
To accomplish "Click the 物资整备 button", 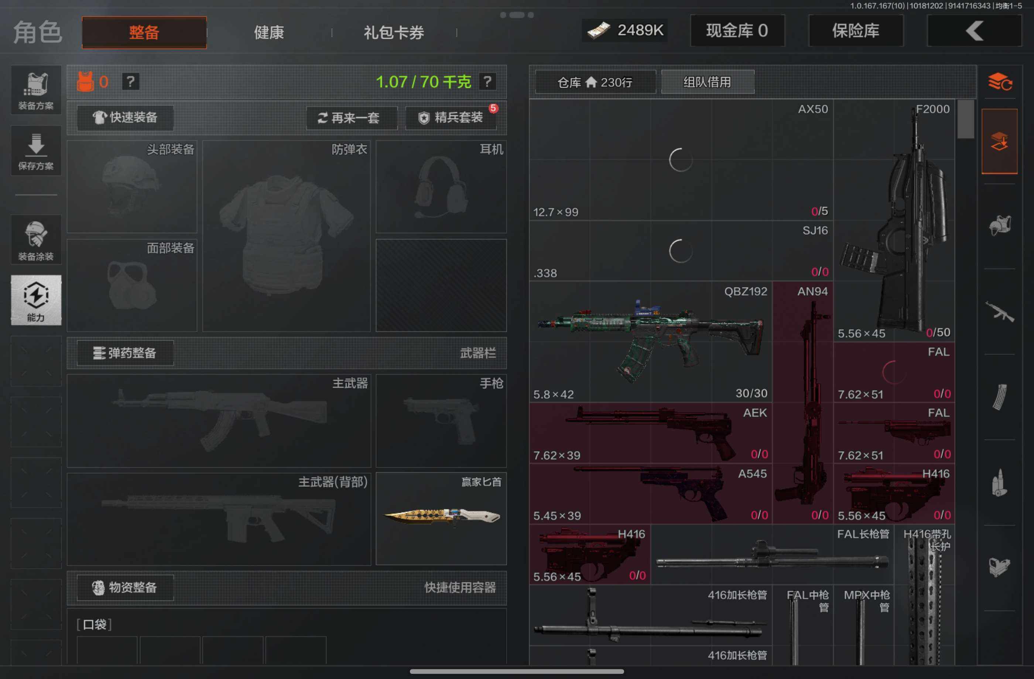I will pos(125,587).
